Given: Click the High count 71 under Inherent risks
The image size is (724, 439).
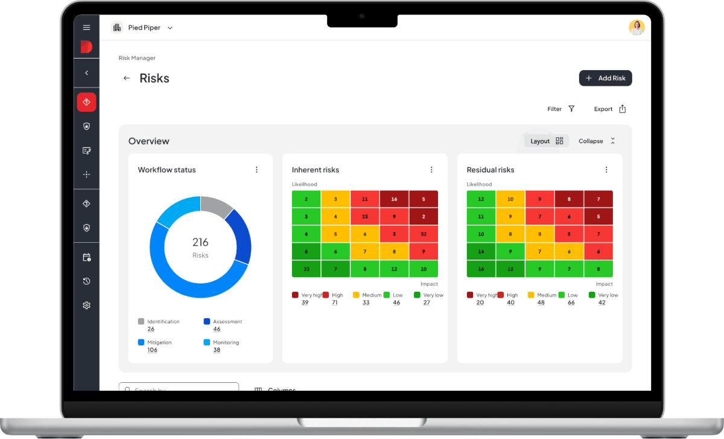Looking at the screenshot, I should point(335,303).
